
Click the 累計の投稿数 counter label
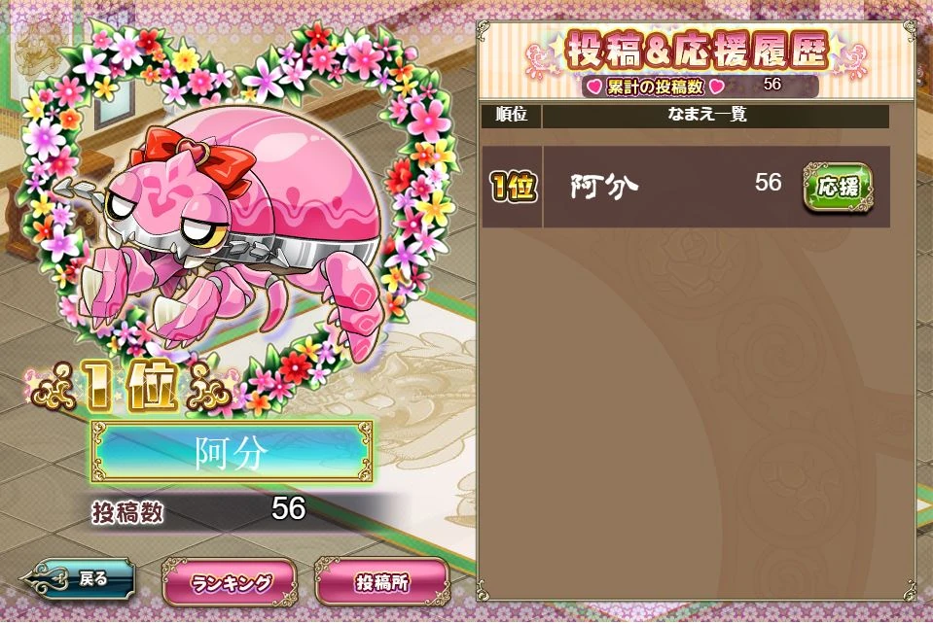click(655, 87)
